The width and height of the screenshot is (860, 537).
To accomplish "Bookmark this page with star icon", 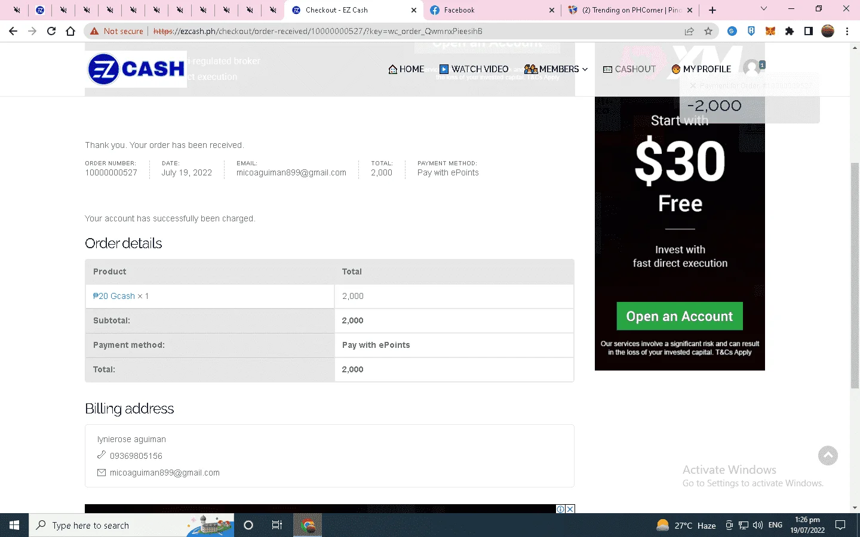I will [x=708, y=31].
